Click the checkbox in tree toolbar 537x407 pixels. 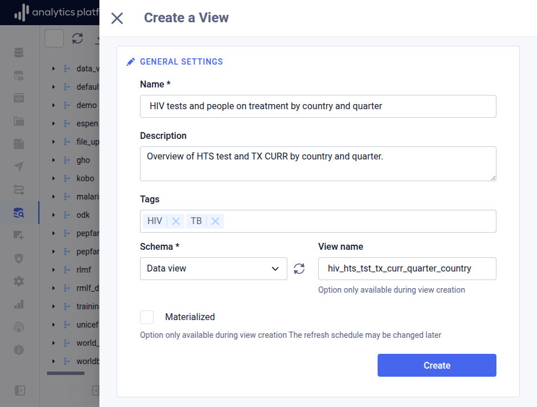[54, 38]
